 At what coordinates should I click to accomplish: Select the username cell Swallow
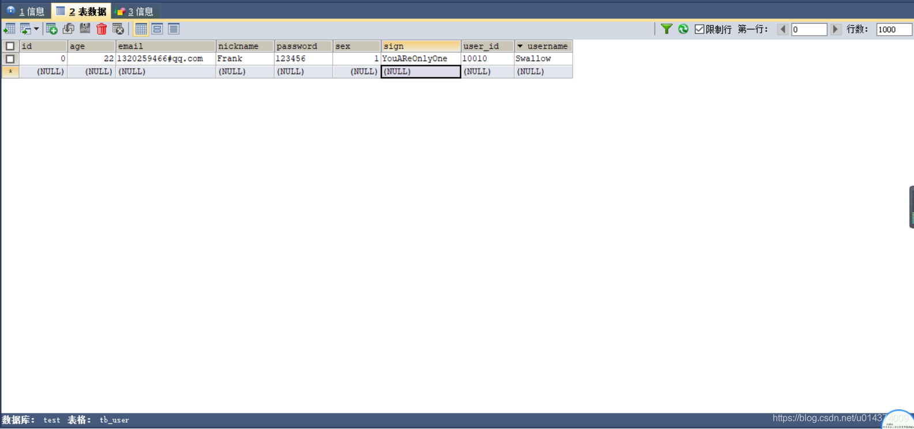pyautogui.click(x=543, y=59)
